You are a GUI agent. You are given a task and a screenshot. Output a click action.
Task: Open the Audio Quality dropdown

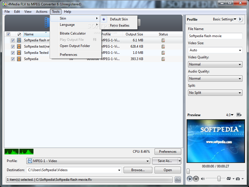click(x=215, y=78)
